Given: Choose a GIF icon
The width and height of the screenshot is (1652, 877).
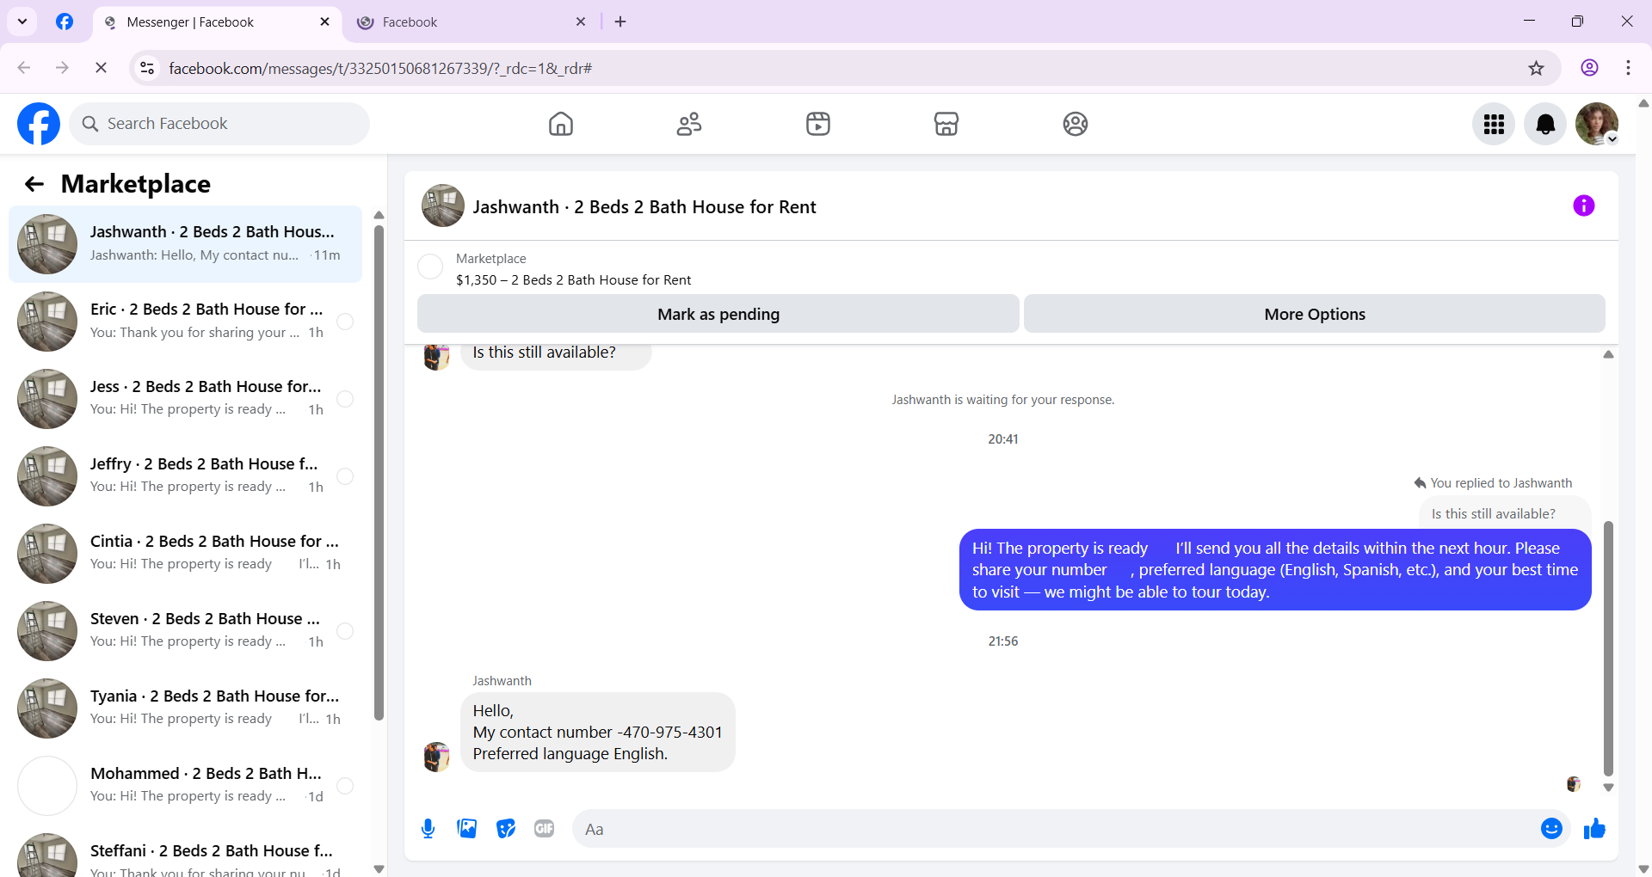Looking at the screenshot, I should point(545,829).
